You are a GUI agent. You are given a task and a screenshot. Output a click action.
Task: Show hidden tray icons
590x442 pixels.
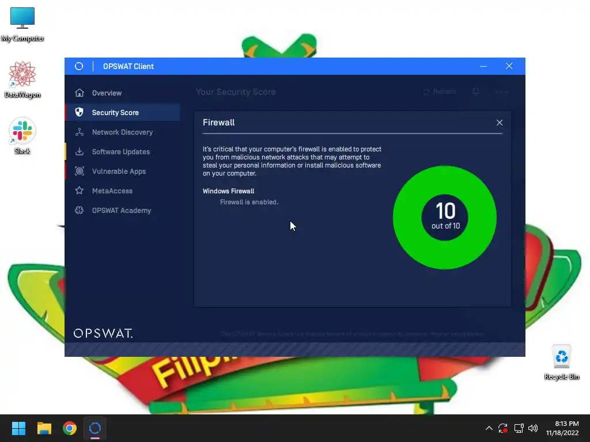point(489,428)
